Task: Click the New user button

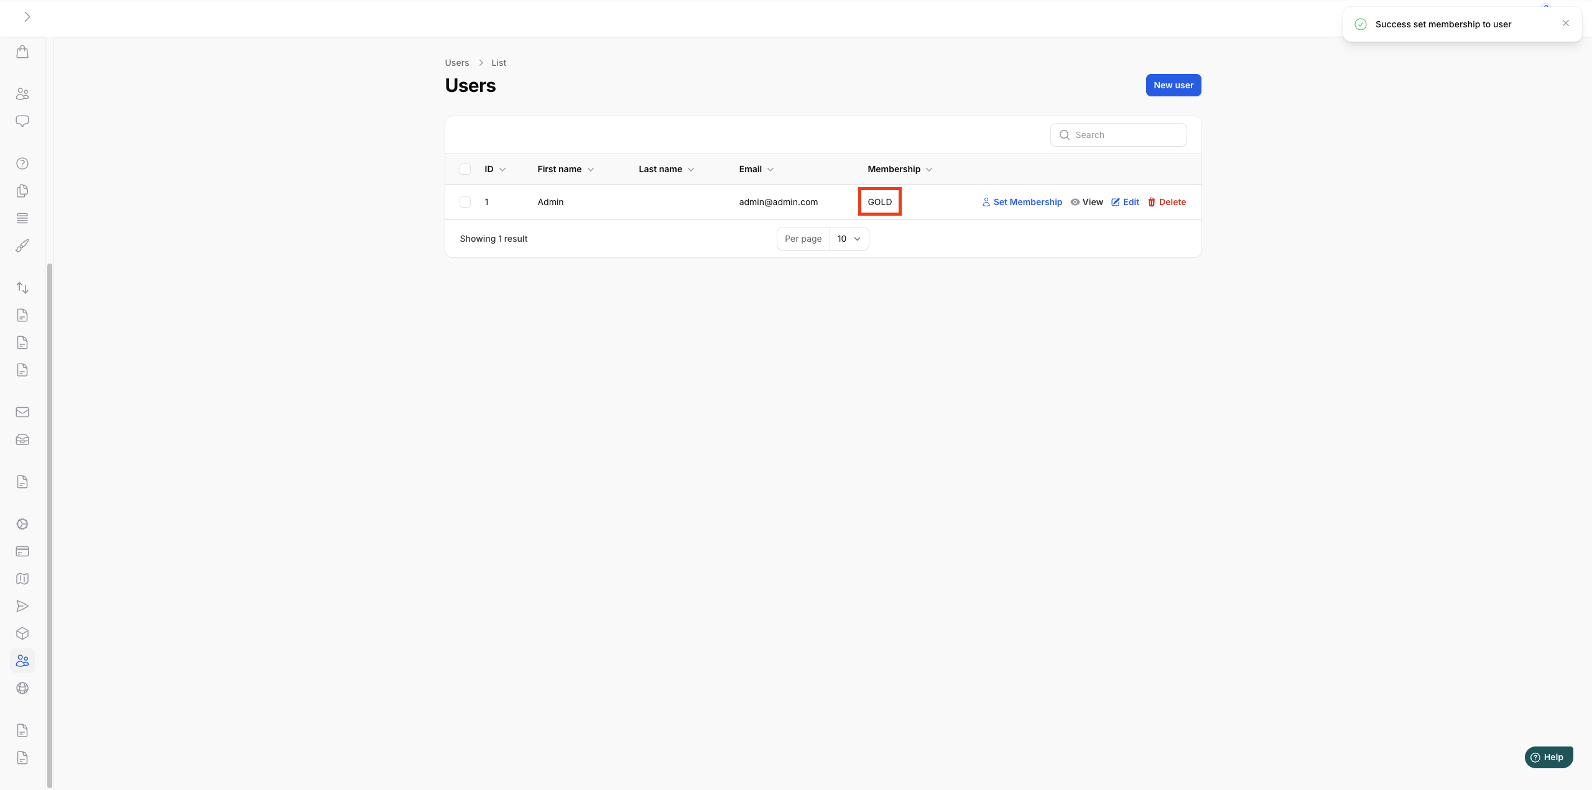Action: 1173,85
